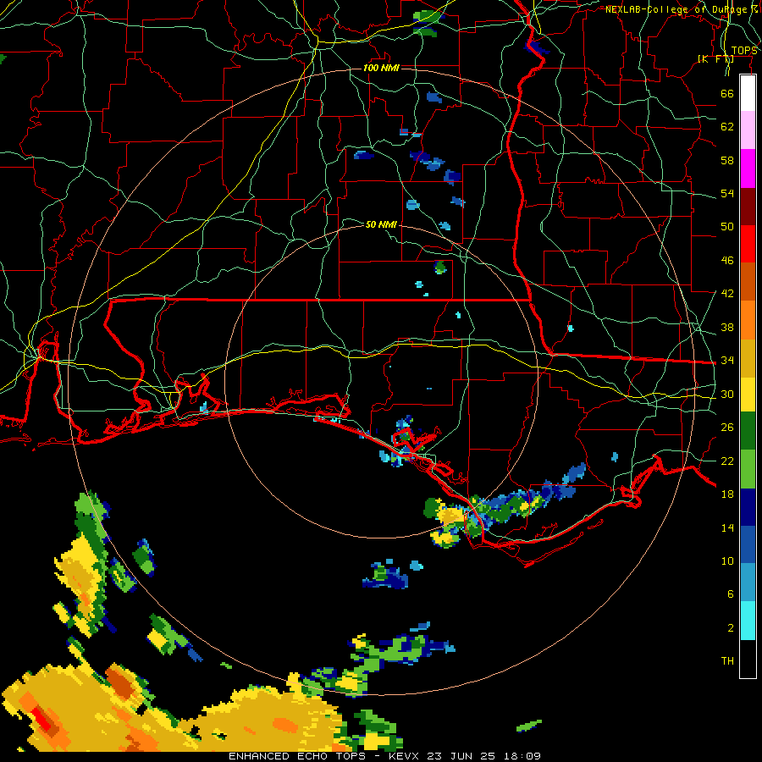The image size is (762, 762).
Task: Click the 30 legend value
Action: click(x=727, y=394)
